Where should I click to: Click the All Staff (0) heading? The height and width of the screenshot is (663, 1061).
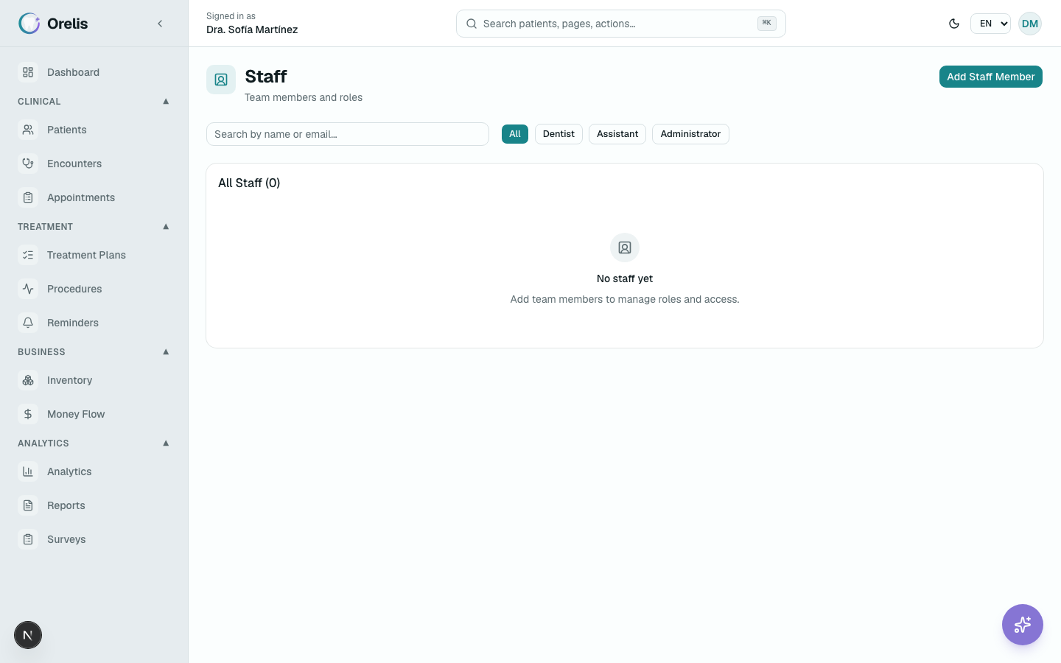pos(249,183)
